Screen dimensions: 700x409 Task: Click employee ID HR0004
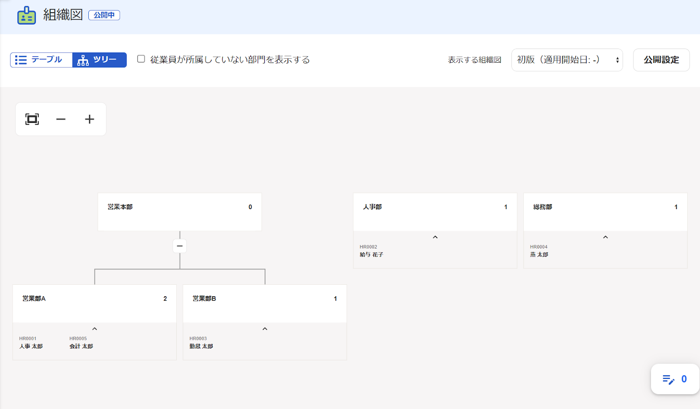[x=539, y=247]
